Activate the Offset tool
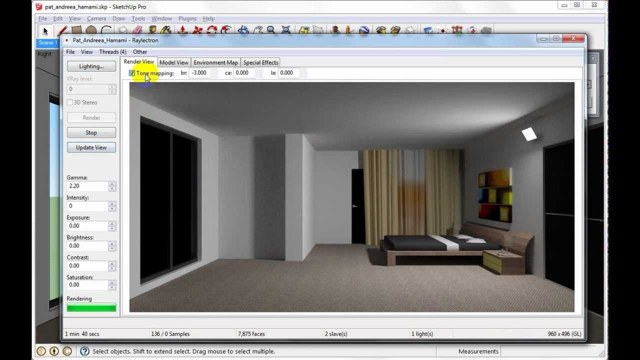The width and height of the screenshot is (640, 360). 226,31
